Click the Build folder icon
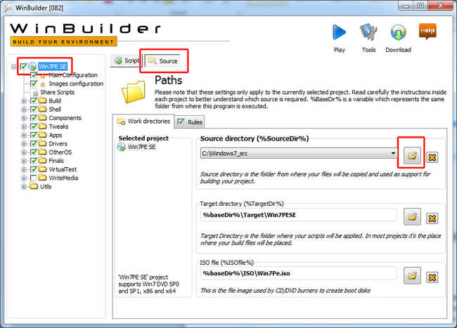The height and width of the screenshot is (328, 457). coord(43,100)
